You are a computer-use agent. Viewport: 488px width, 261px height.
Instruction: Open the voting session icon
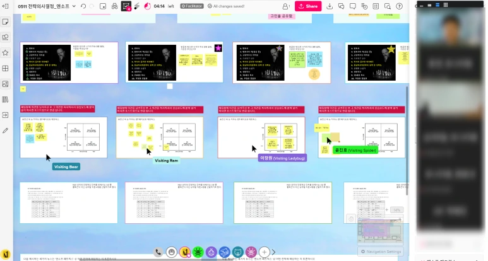(x=126, y=6)
